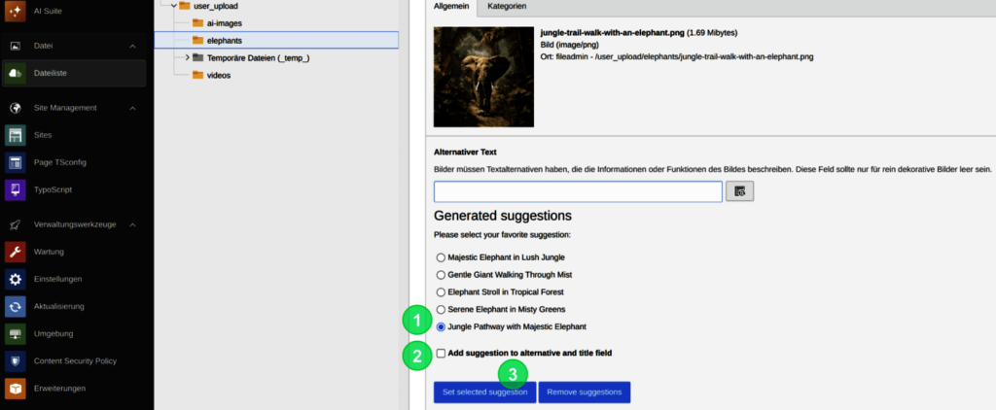This screenshot has width=996, height=410.
Task: Open the Page TSconfig icon
Action: tap(16, 162)
